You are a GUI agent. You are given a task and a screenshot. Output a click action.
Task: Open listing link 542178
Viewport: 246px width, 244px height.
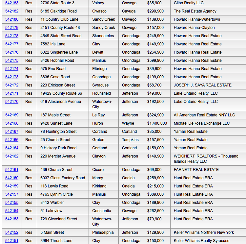coord(12,36)
